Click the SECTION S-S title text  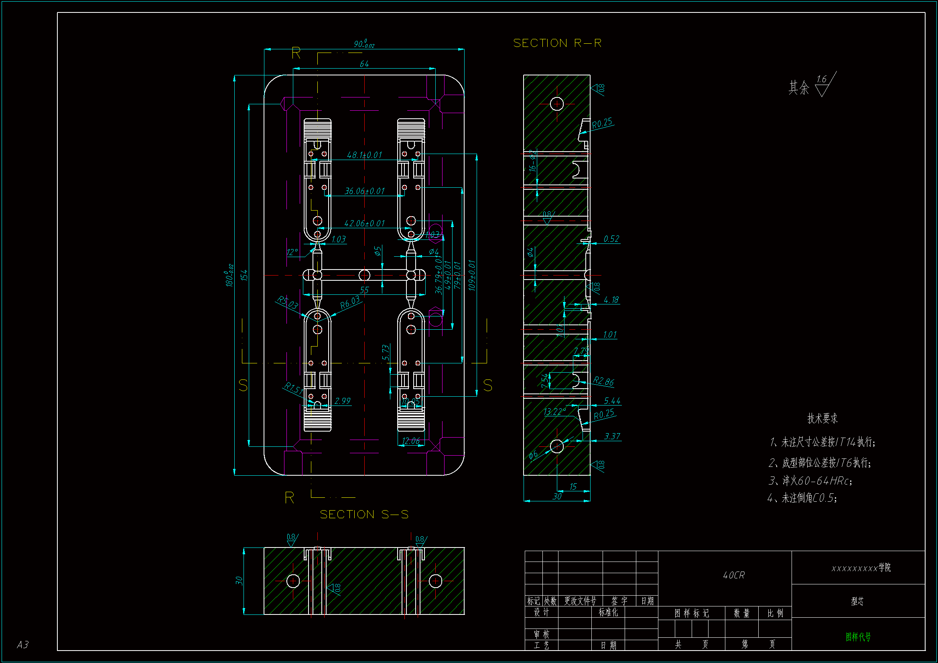click(x=364, y=514)
